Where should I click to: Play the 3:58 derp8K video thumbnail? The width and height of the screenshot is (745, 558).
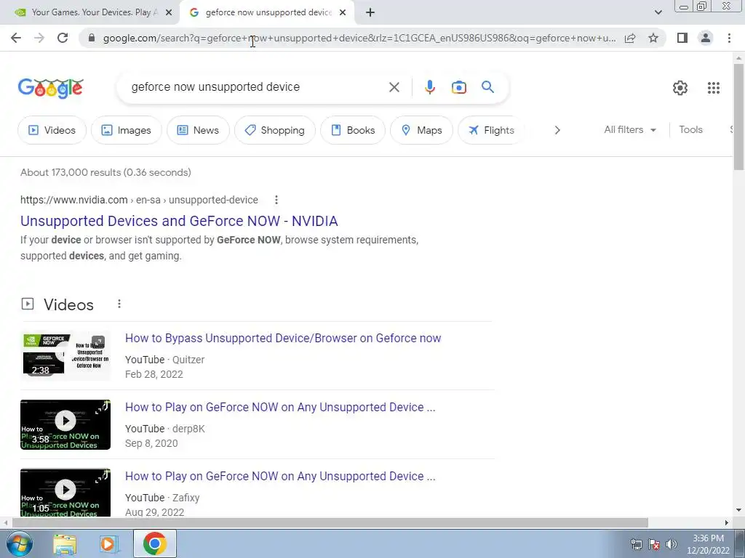65,424
